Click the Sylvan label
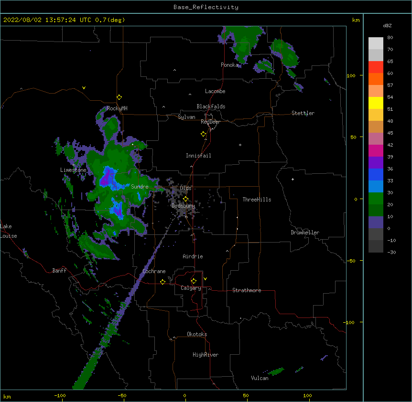412x402 pixels. (186, 117)
